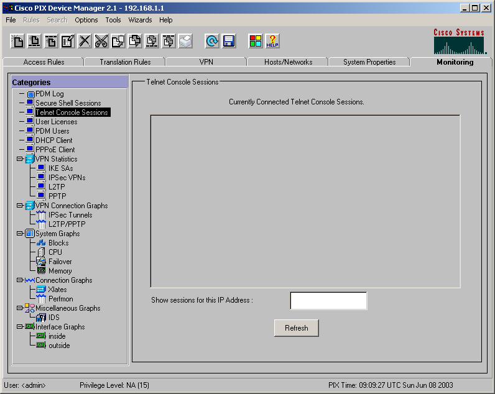
Task: Open the disabled Rules menu
Action: [31, 20]
